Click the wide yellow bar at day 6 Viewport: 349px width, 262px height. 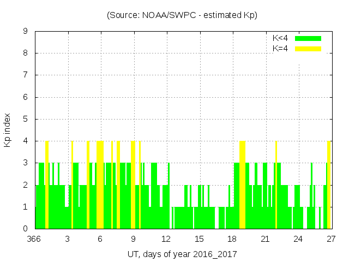click(x=100, y=186)
